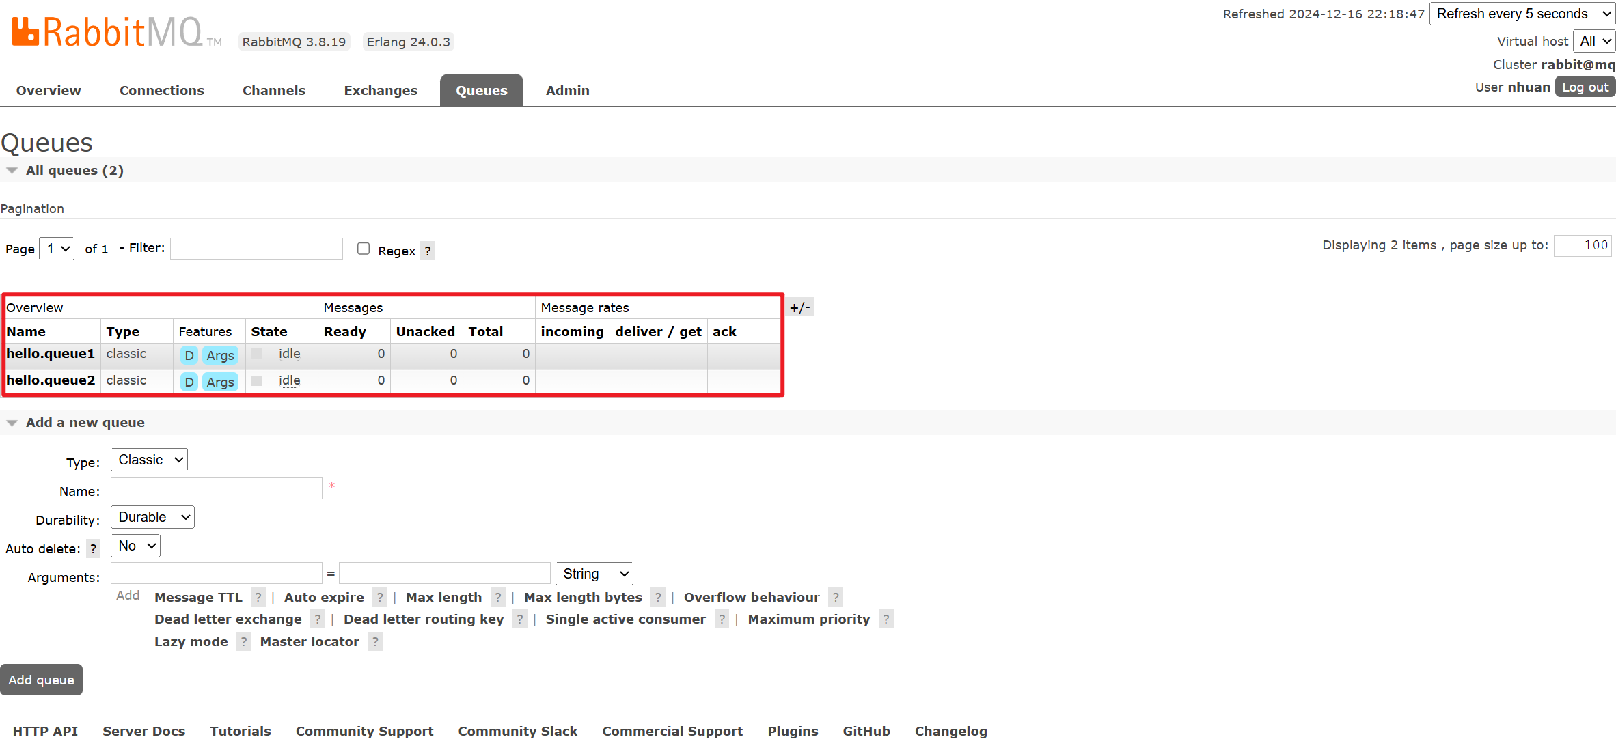Show Dead letter routing key help icon
Viewport: 1616px width, 752px height.
pos(520,619)
